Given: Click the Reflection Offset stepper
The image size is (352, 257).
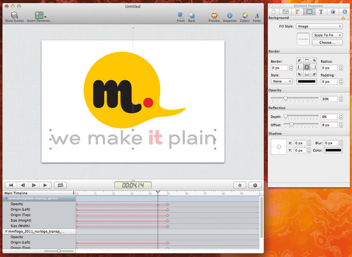Looking at the screenshot, I should coord(341,125).
